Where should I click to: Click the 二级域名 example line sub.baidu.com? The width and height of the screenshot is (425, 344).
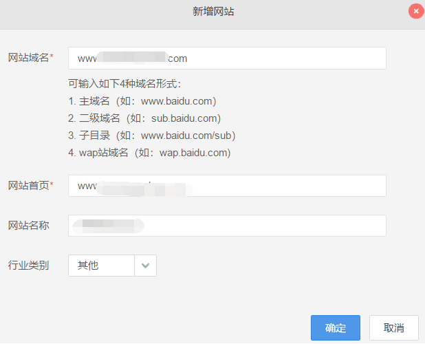144,118
